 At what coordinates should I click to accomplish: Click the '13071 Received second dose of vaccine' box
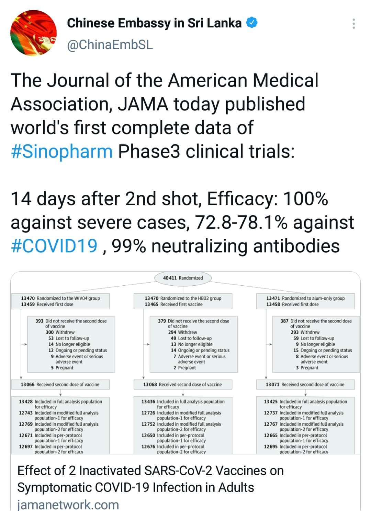click(x=306, y=384)
